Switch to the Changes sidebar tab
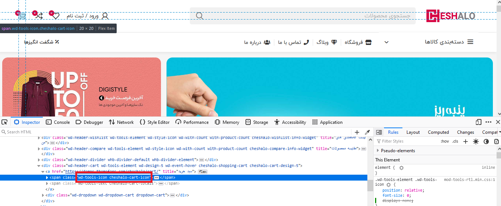The height and width of the screenshot is (206, 501). (x=466, y=132)
